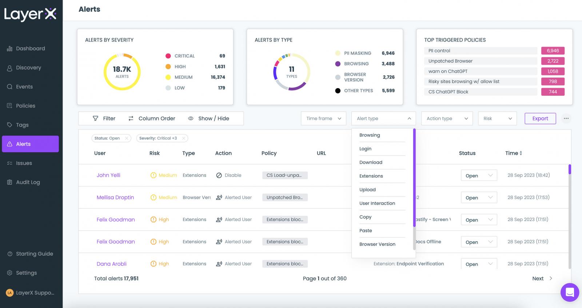
Task: Click the warn on ChatGPT policy bar
Action: [481, 71]
